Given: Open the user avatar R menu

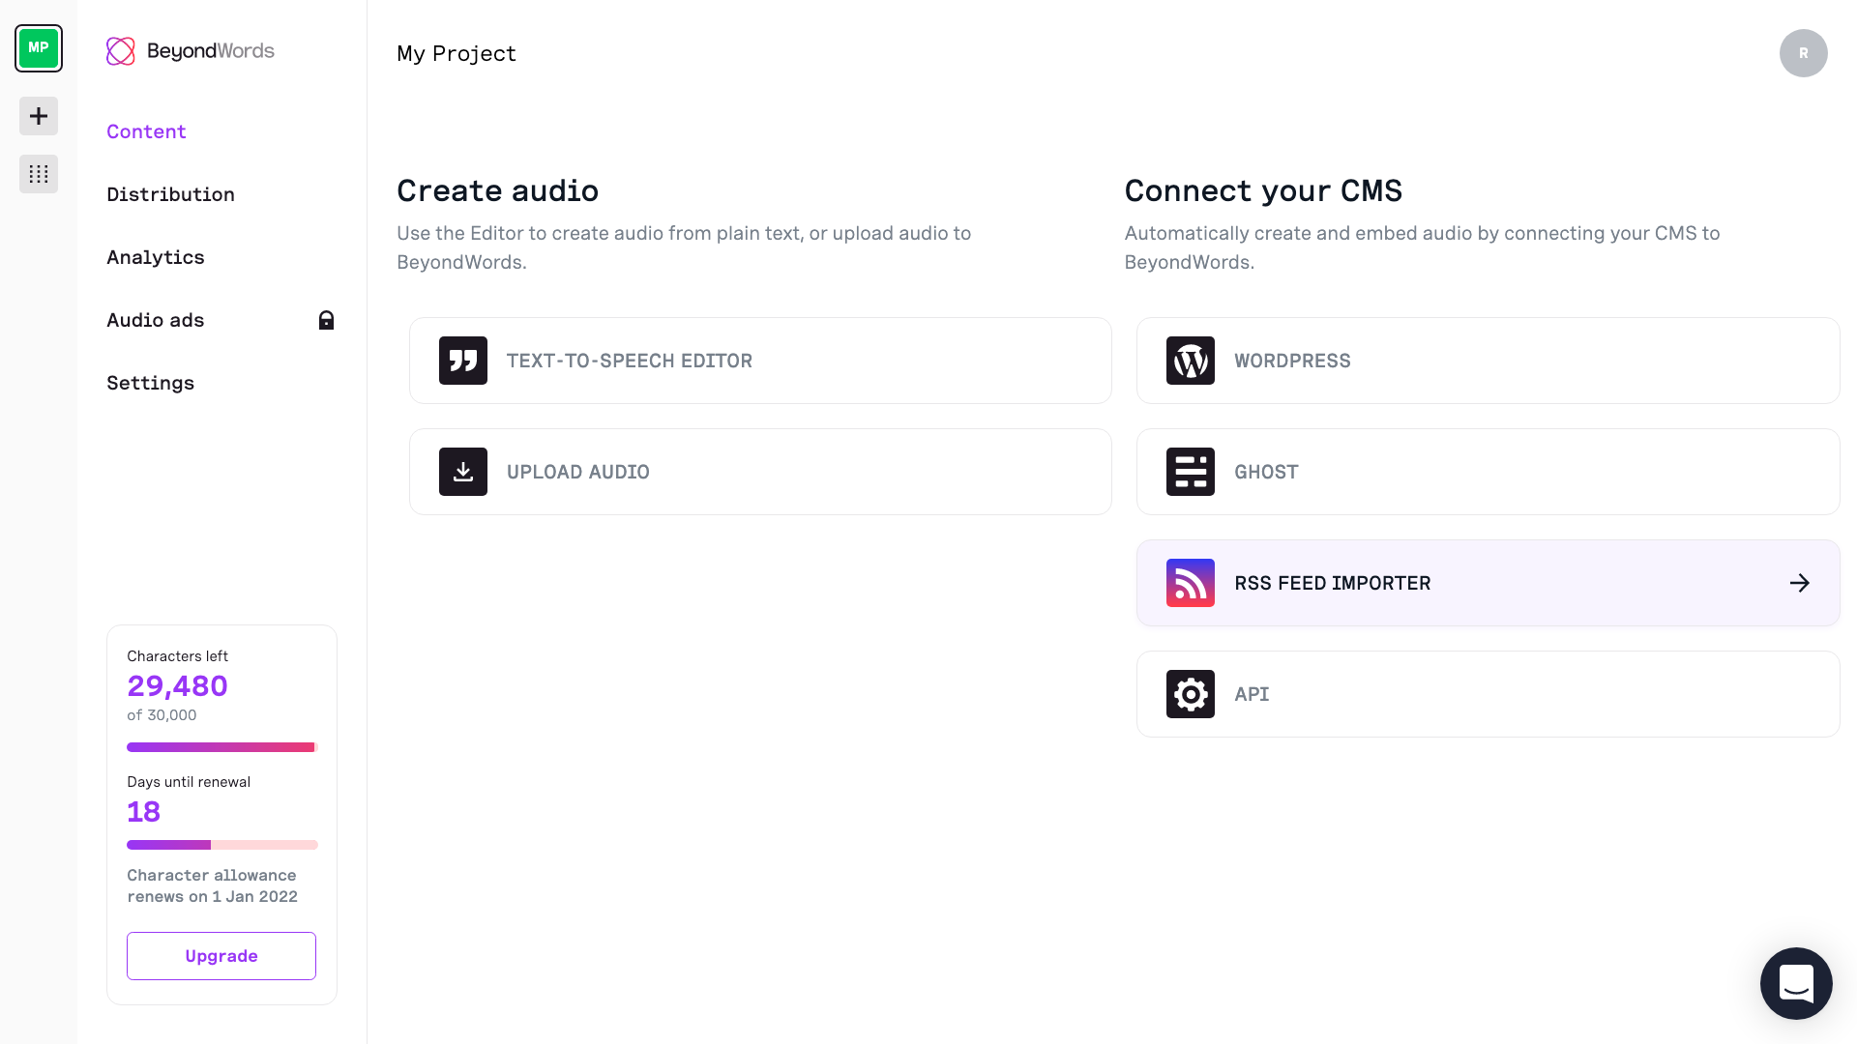Looking at the screenshot, I should [1804, 53].
